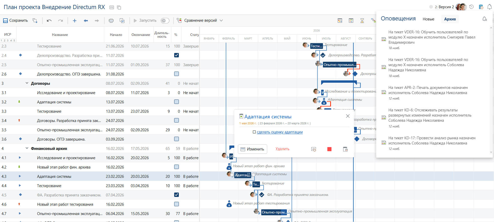Open version history clock icon
The width and height of the screenshot is (494, 222).
[471, 7]
